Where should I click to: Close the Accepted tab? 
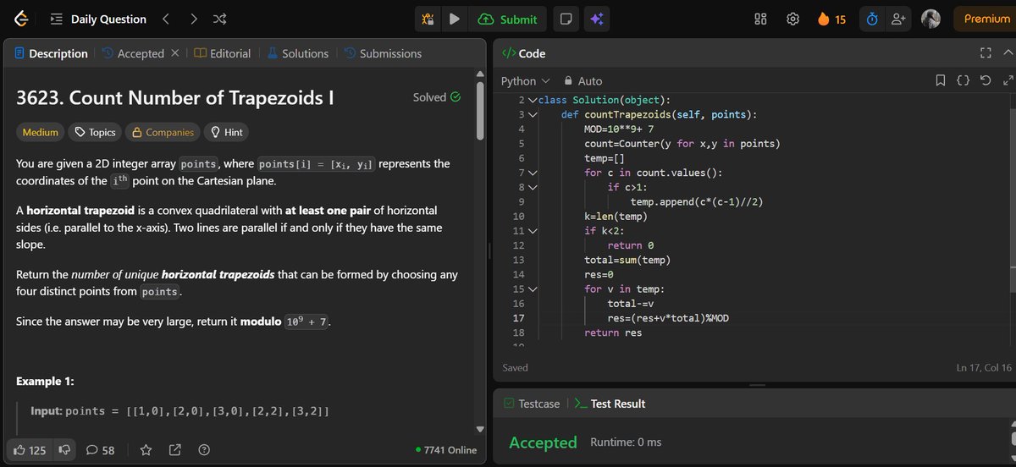(x=174, y=53)
